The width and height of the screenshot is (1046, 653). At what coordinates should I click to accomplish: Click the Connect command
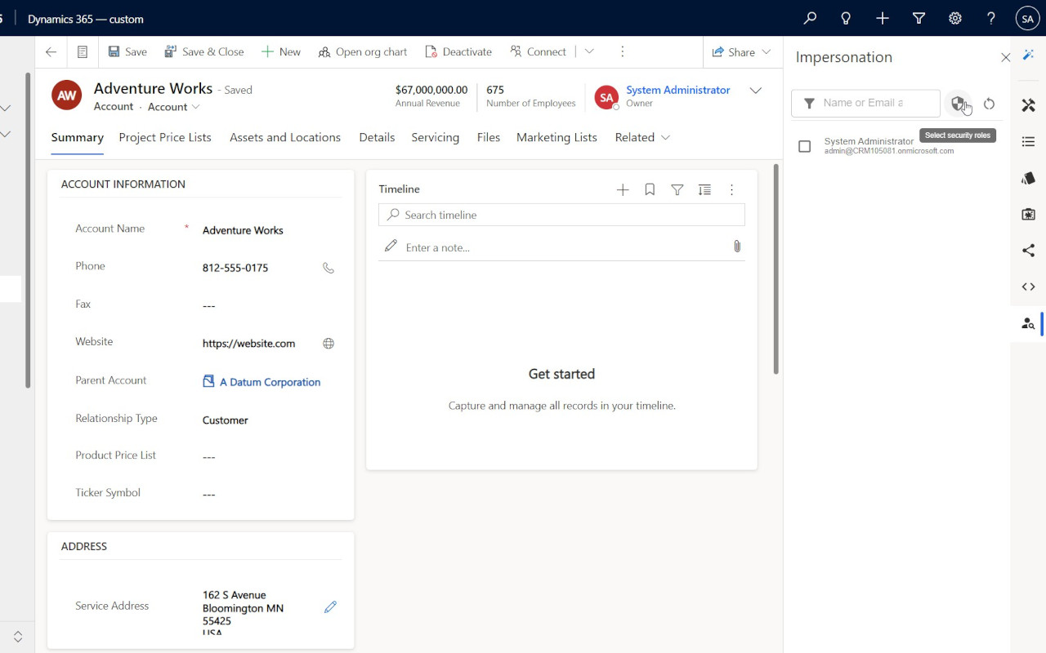[539, 51]
